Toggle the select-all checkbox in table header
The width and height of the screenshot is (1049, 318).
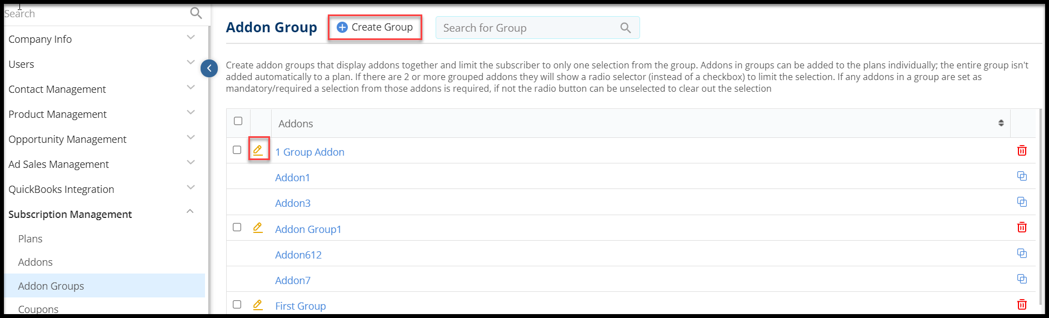pos(238,121)
